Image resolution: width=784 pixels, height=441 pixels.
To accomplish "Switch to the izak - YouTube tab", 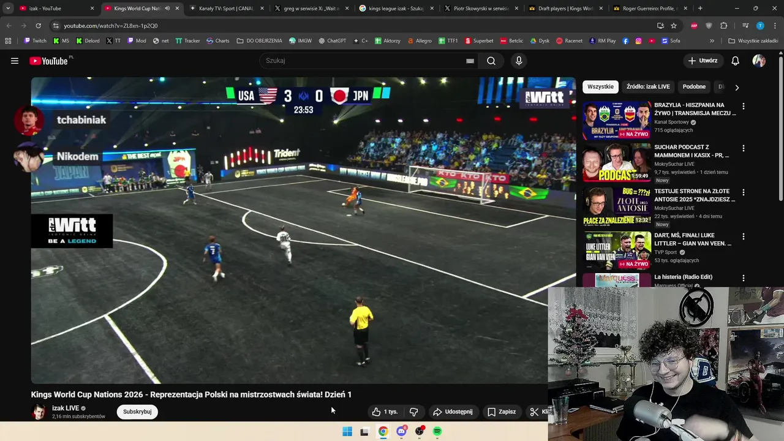I will coord(55,9).
